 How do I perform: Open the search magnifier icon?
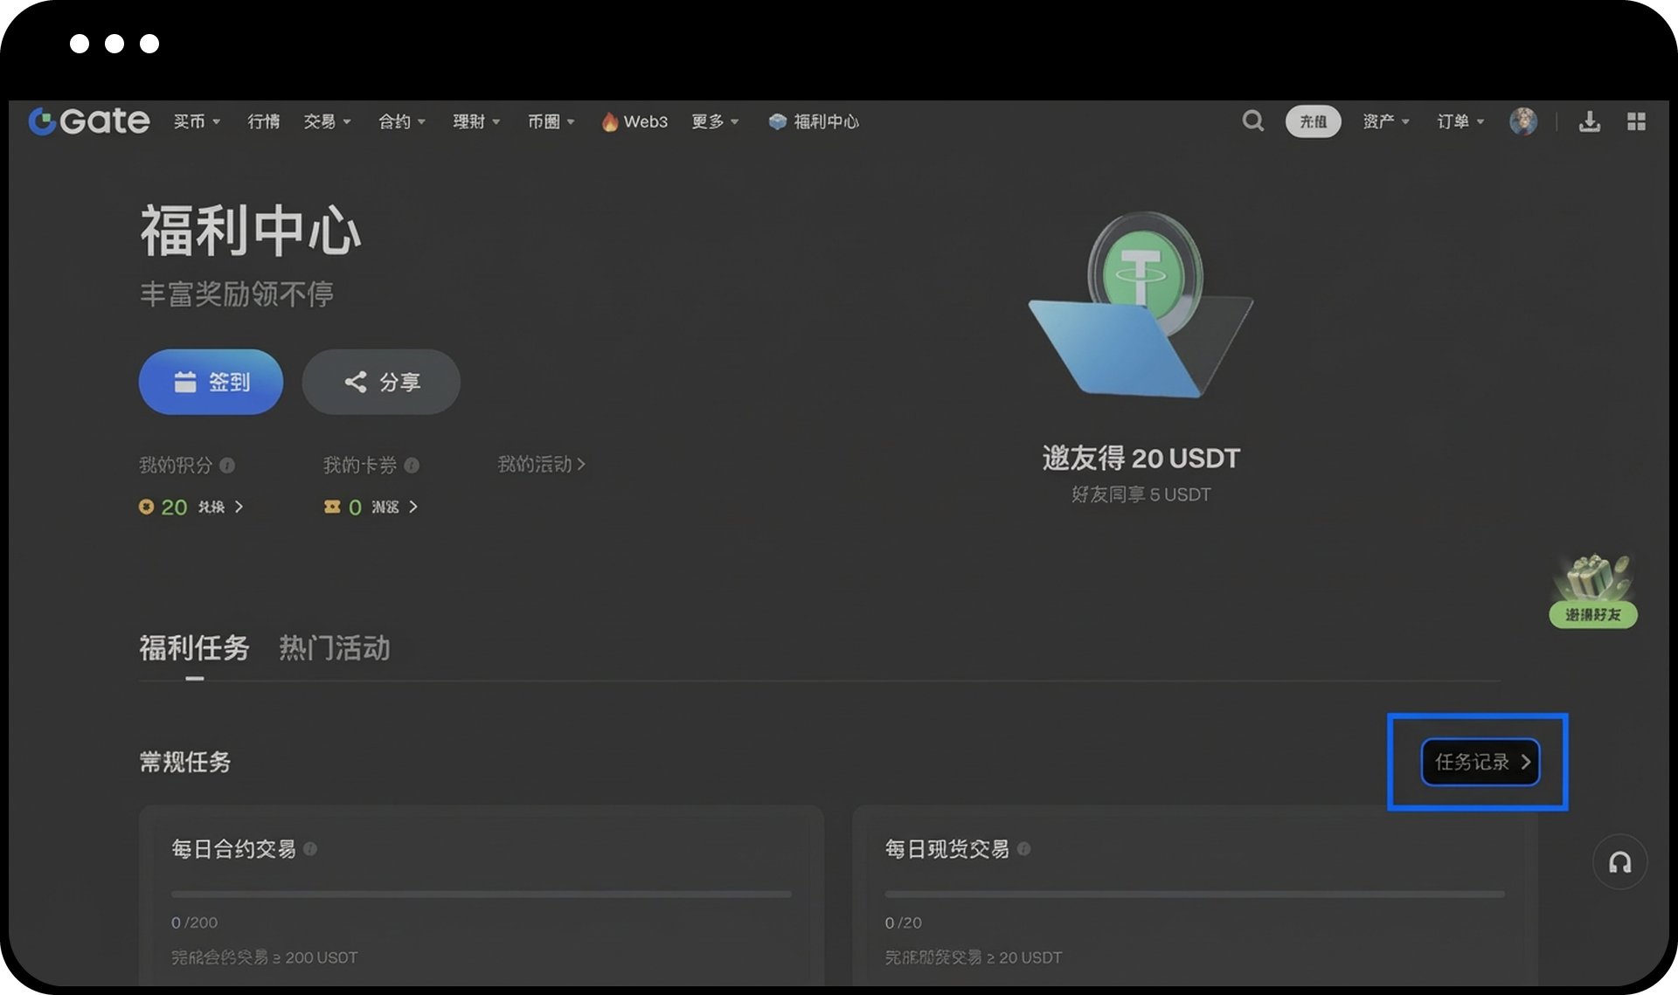pos(1252,121)
